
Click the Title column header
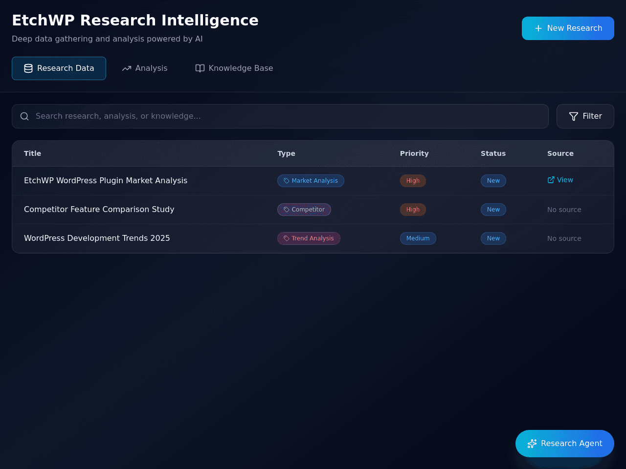32,153
